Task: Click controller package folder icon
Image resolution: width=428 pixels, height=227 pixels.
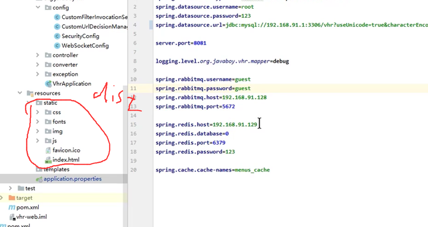Action: click(48, 55)
